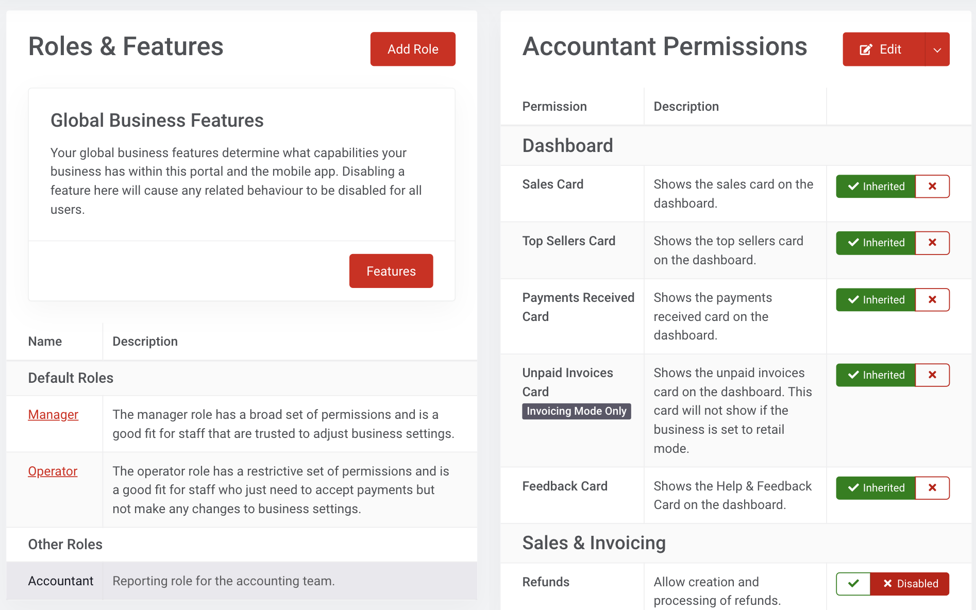
Task: Click green checkmark to enable Refunds
Action: 853,584
